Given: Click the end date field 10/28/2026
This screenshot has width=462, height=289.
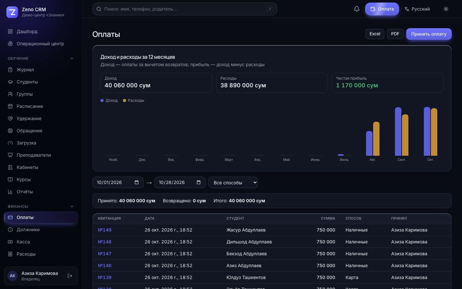Looking at the screenshot, I should (180, 182).
